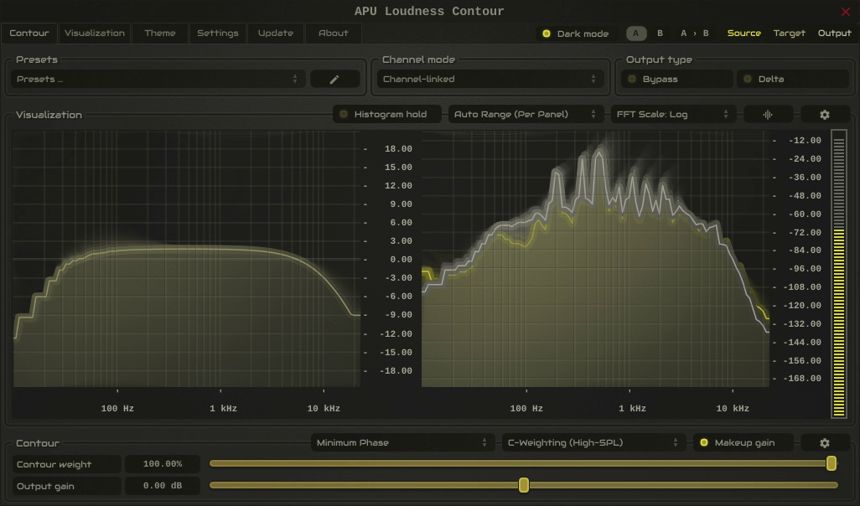The height and width of the screenshot is (506, 860).
Task: Open the Presets dropdown
Action: pyautogui.click(x=158, y=79)
